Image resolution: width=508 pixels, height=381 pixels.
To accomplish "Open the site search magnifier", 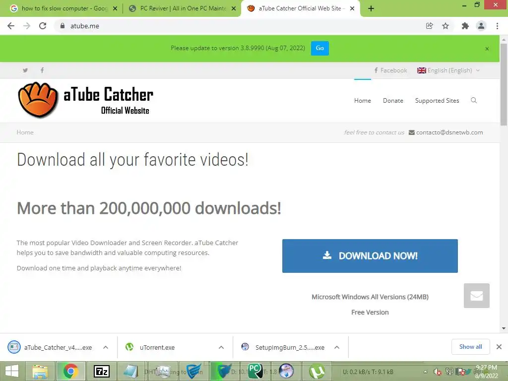I will pos(474,100).
